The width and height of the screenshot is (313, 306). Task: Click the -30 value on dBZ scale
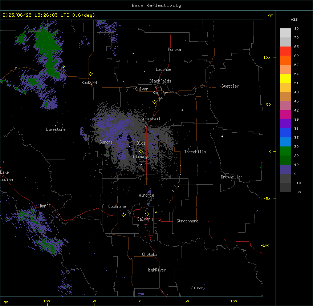tap(297, 192)
